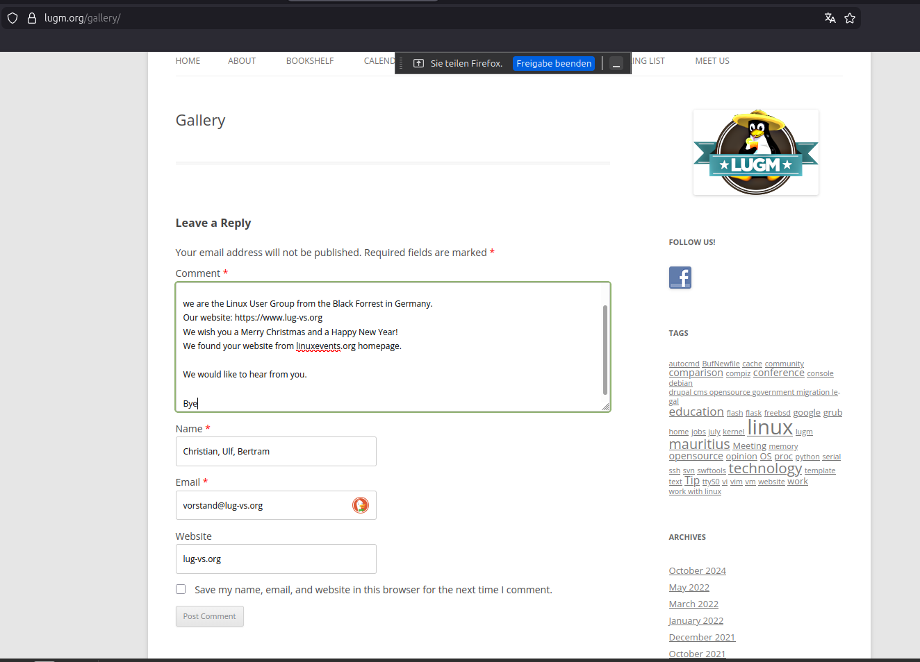This screenshot has height=662, width=920.
Task: Open the BOOKSHELF menu item
Action: tap(310, 61)
